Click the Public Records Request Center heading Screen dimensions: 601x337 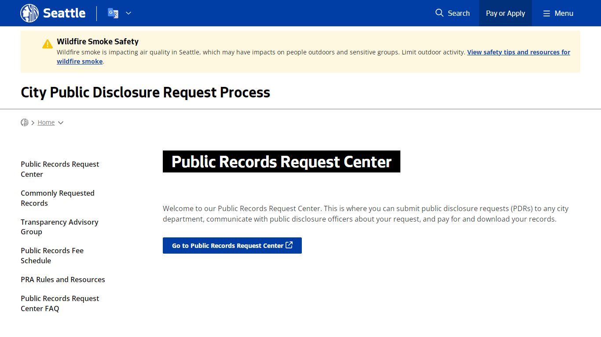tap(282, 161)
